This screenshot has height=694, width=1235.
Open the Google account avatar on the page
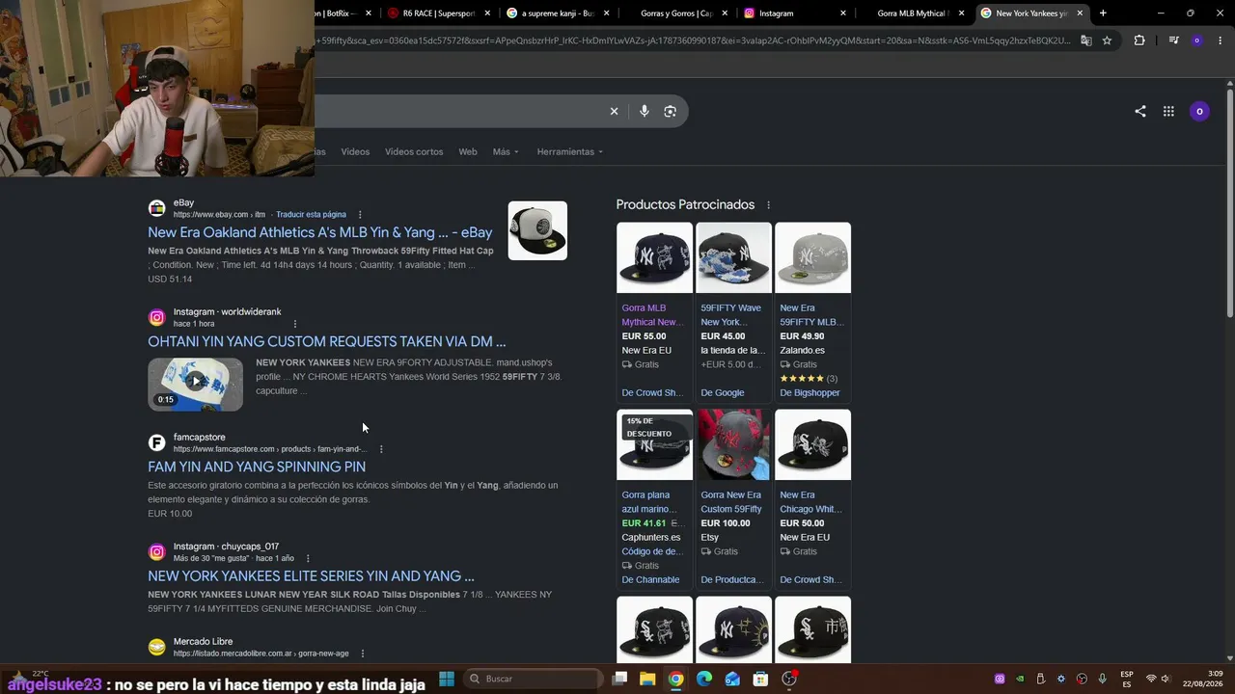click(x=1199, y=111)
